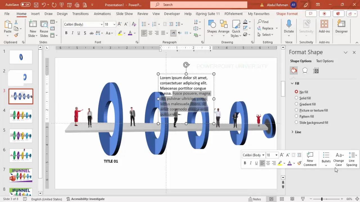The height and width of the screenshot is (202, 360).
Task: Open the Paste options dropdown arrow
Action: 8,36
